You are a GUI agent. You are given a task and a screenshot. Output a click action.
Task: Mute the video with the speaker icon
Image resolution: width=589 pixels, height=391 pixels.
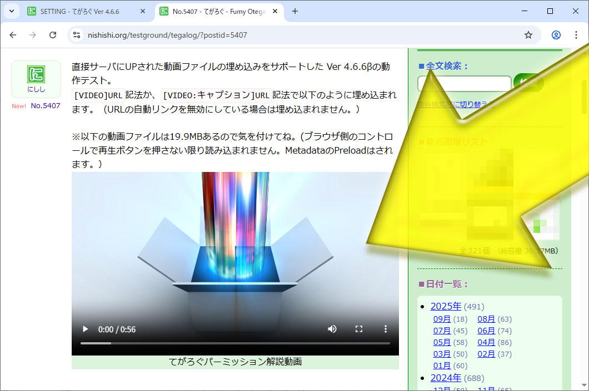(x=332, y=329)
